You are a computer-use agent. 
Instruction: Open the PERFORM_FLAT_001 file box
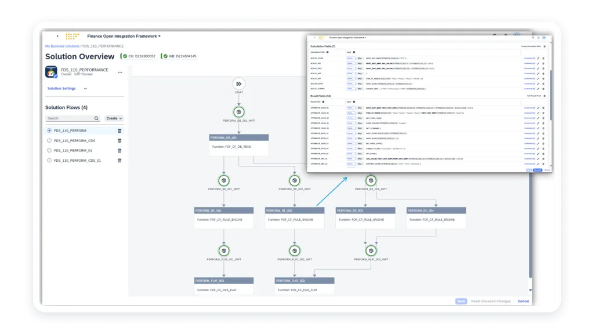point(224,286)
